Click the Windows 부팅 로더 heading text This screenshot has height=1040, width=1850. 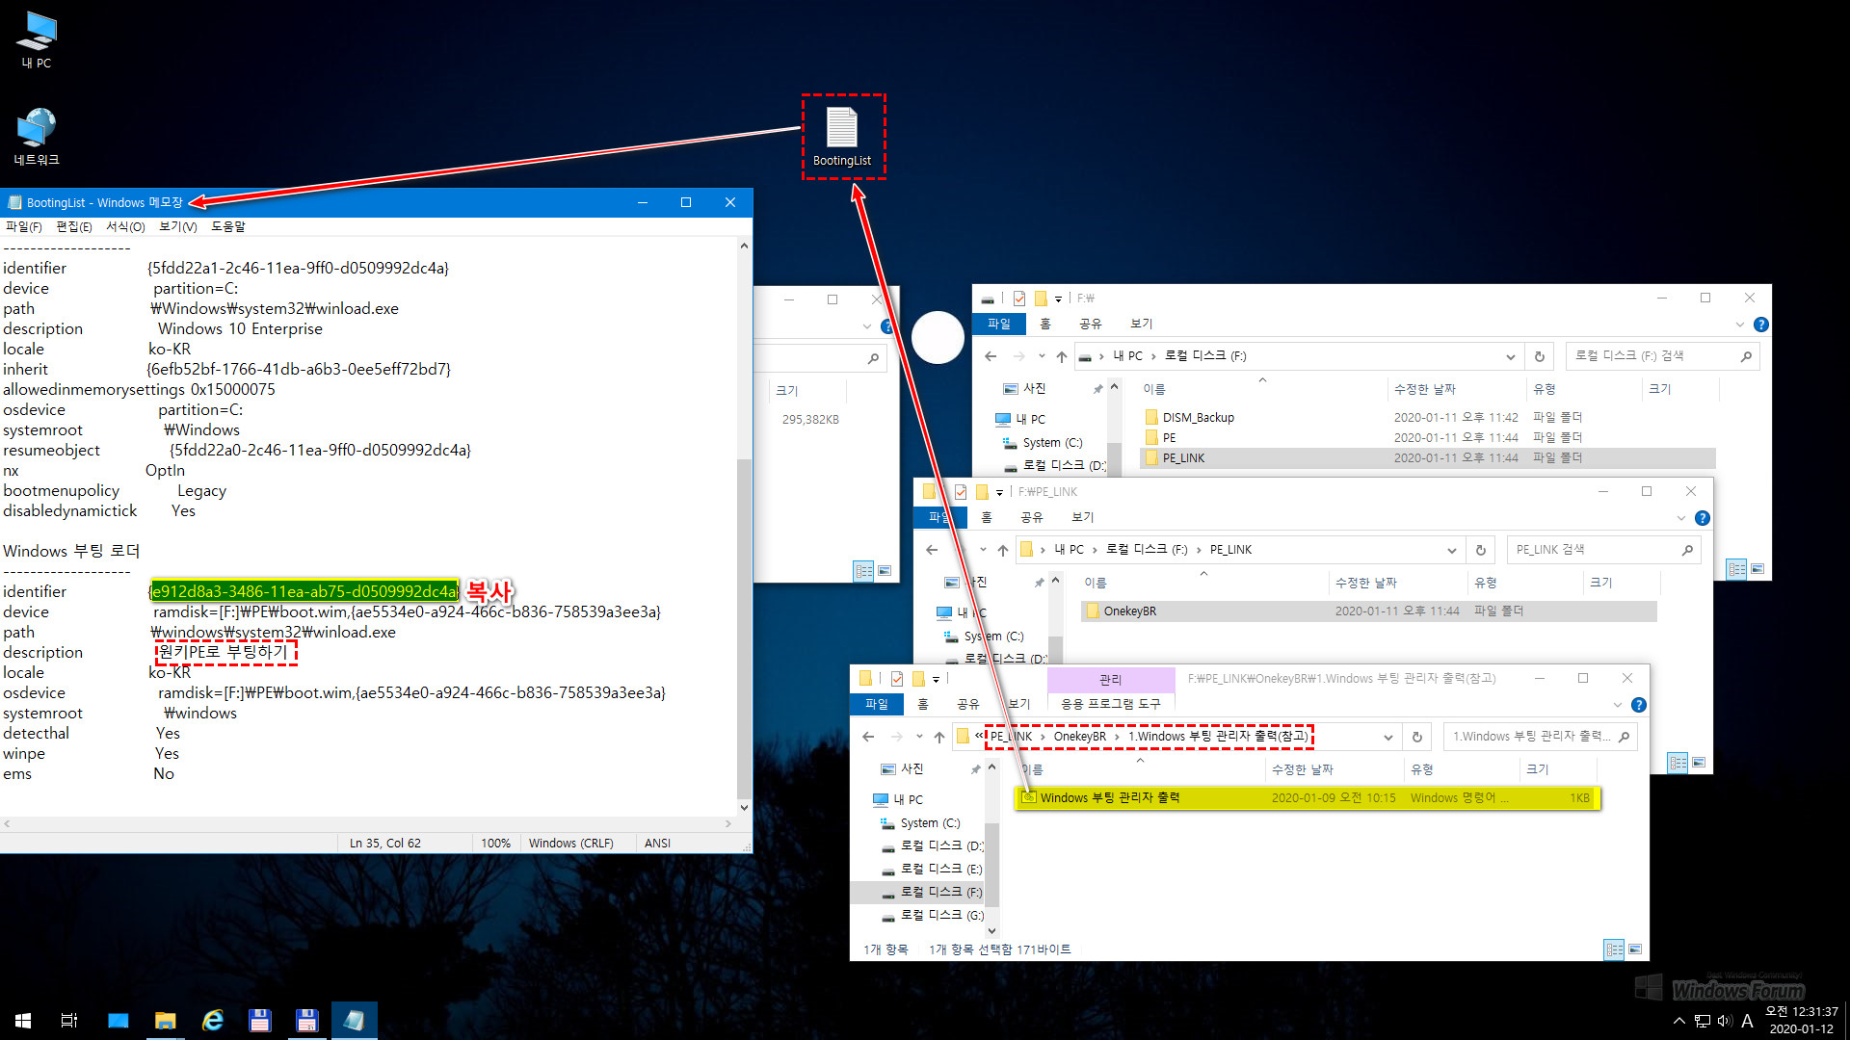(x=71, y=551)
